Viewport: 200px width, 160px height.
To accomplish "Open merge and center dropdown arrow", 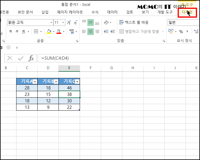I will tap(163, 31).
